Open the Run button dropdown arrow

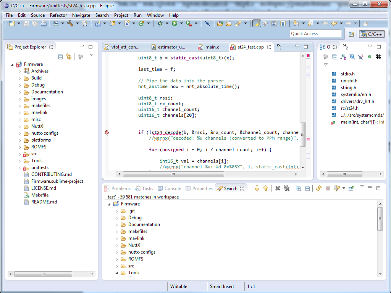point(181,24)
